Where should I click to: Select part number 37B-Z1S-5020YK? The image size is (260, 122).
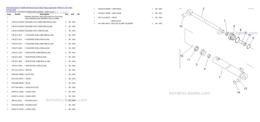[x=18, y=26]
